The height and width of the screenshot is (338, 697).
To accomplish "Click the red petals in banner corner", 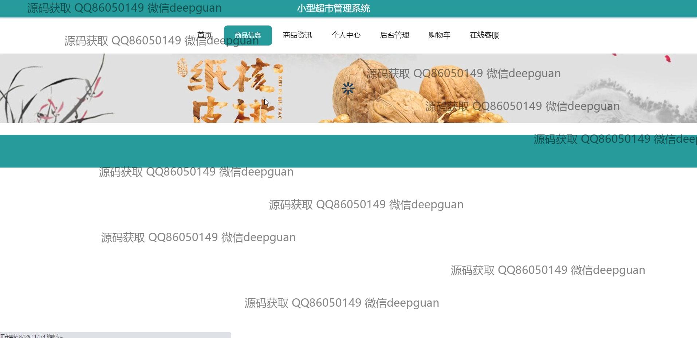I will [x=667, y=58].
